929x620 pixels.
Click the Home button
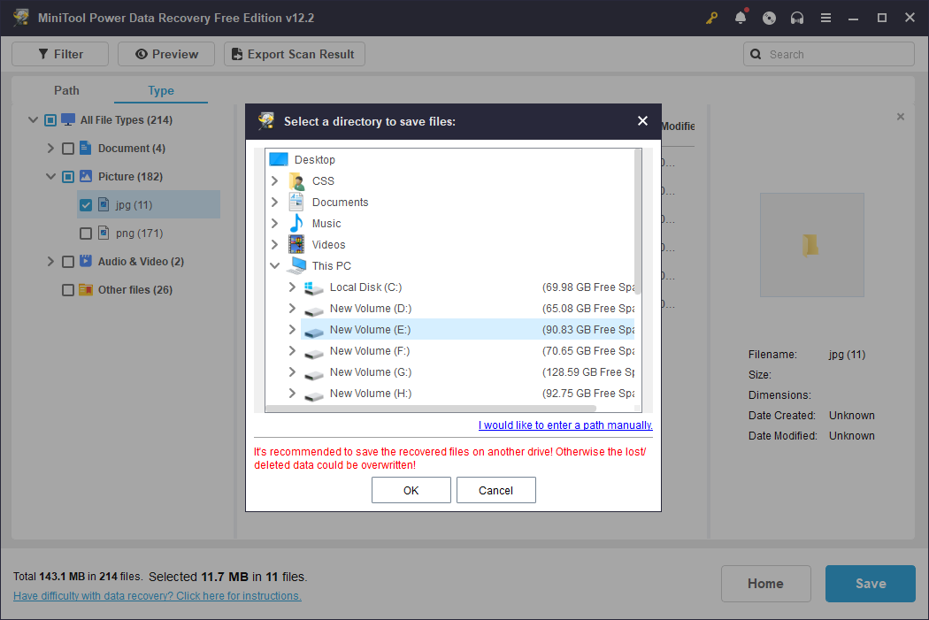click(x=765, y=584)
